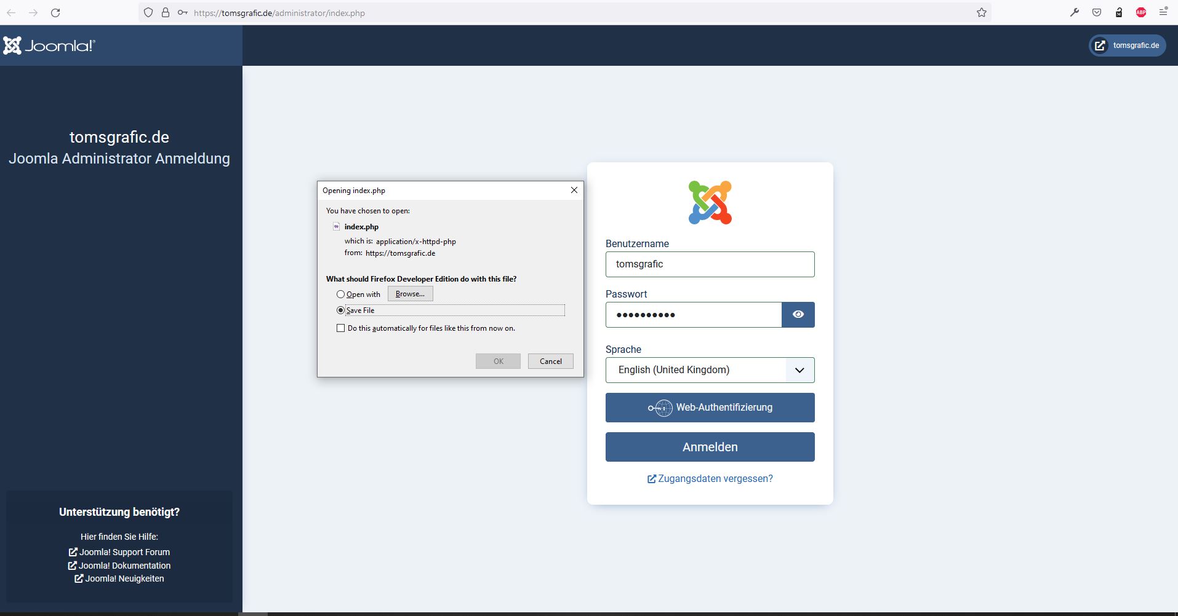Close the Opening index.php dialog
This screenshot has width=1178, height=616.
[574, 190]
